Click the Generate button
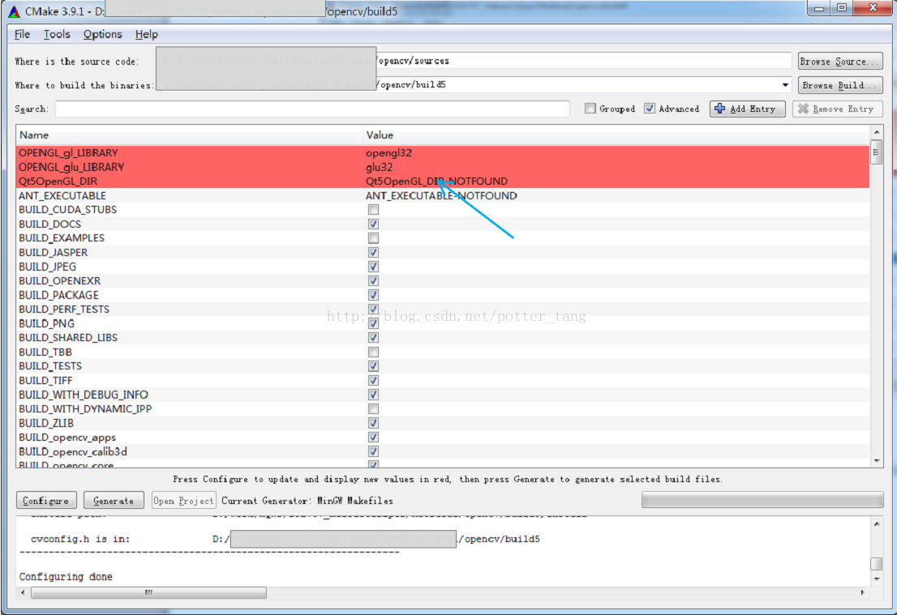The width and height of the screenshot is (897, 615). pyautogui.click(x=114, y=501)
